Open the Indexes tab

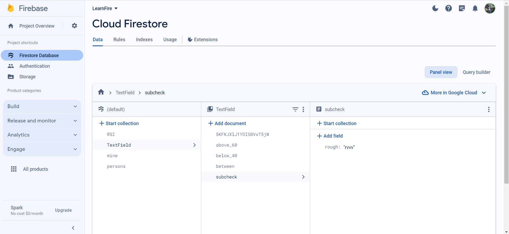tap(144, 40)
